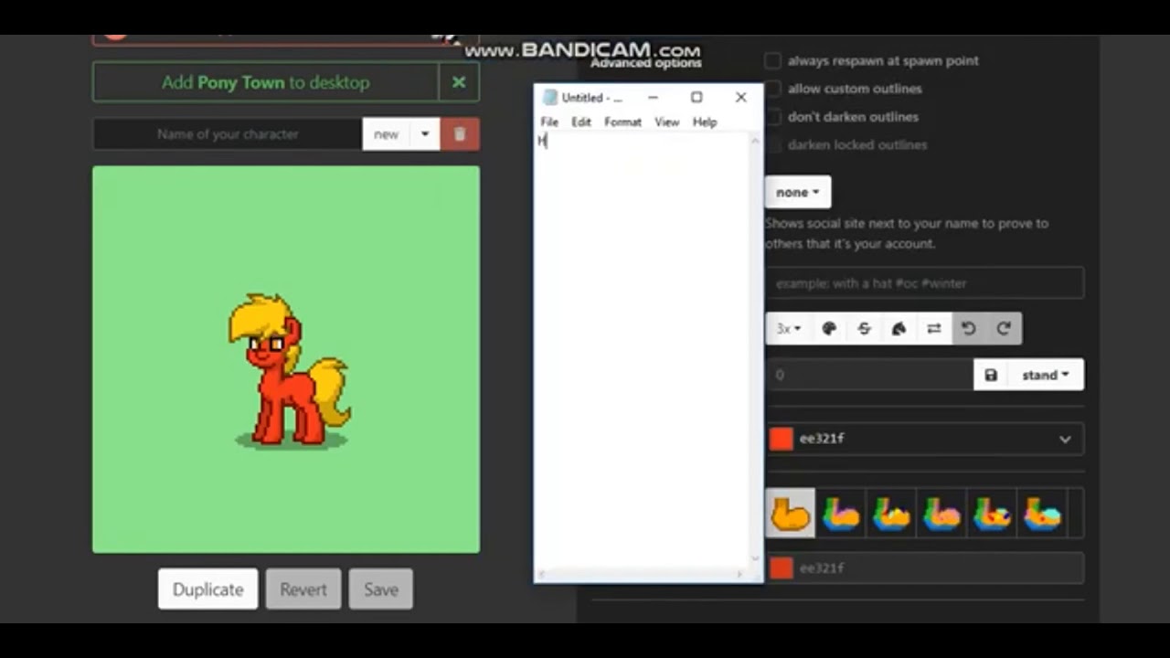Toggle don't darken outlines checkbox

click(773, 117)
